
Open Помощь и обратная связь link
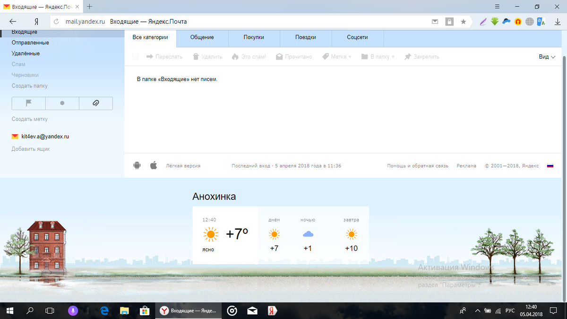point(418,166)
